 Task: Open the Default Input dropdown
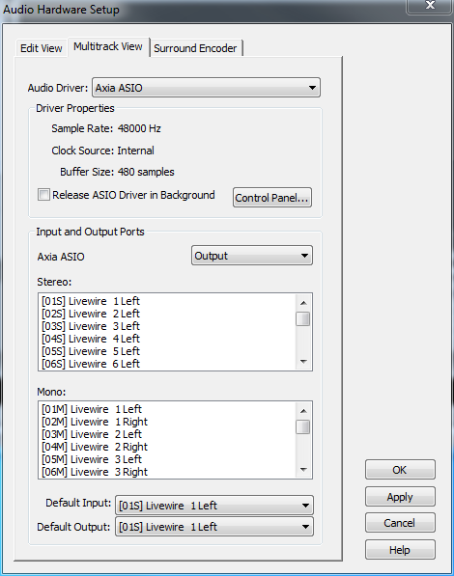[214, 506]
